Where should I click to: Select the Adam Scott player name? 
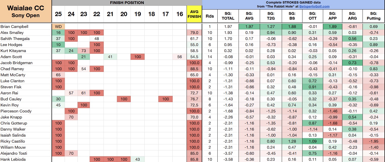11,57
